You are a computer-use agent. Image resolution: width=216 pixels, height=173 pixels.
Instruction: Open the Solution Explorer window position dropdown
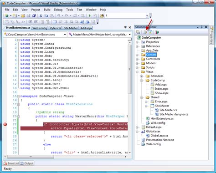[x=198, y=27]
